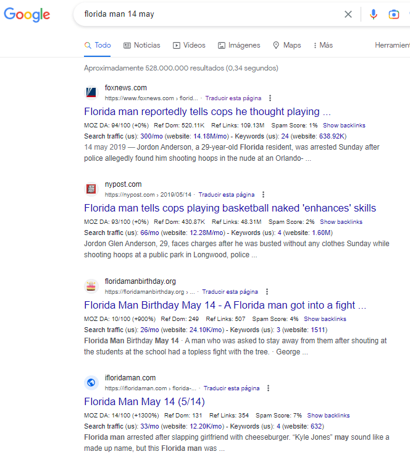
Task: Open the three-dot menu for nypost.com result
Action: tap(263, 194)
